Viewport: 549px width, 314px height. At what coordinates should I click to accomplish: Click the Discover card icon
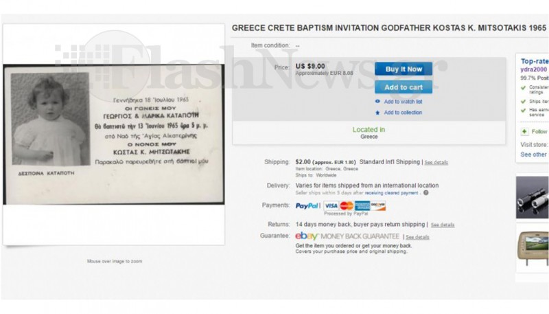[x=378, y=205]
